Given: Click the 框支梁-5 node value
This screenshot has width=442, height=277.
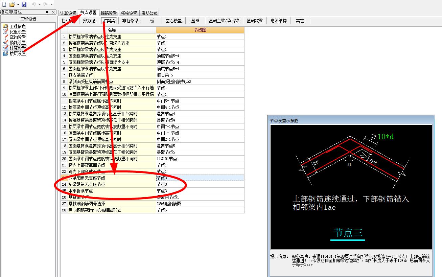Looking at the screenshot, I should pyautogui.click(x=200, y=75).
